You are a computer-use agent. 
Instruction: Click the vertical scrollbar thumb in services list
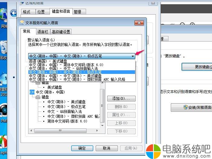[102, 106]
